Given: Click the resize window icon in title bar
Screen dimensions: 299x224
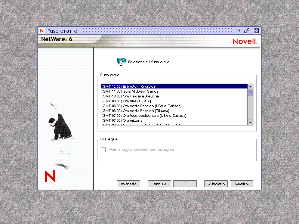Looking at the screenshot, I should click(x=247, y=31).
